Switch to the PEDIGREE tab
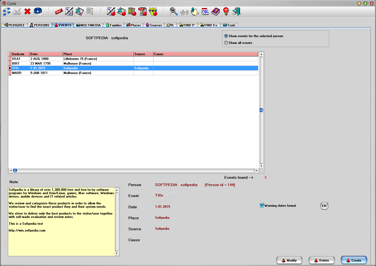This screenshot has width=376, height=266. (14, 25)
